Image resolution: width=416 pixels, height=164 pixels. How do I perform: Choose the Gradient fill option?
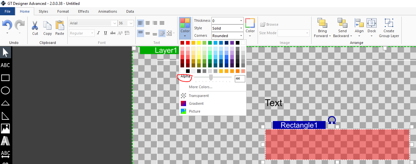(x=196, y=103)
